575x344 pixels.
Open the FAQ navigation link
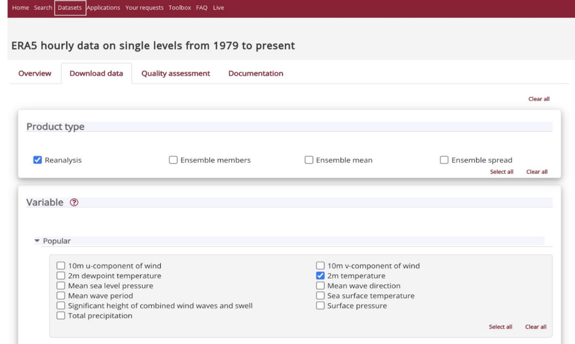click(202, 8)
